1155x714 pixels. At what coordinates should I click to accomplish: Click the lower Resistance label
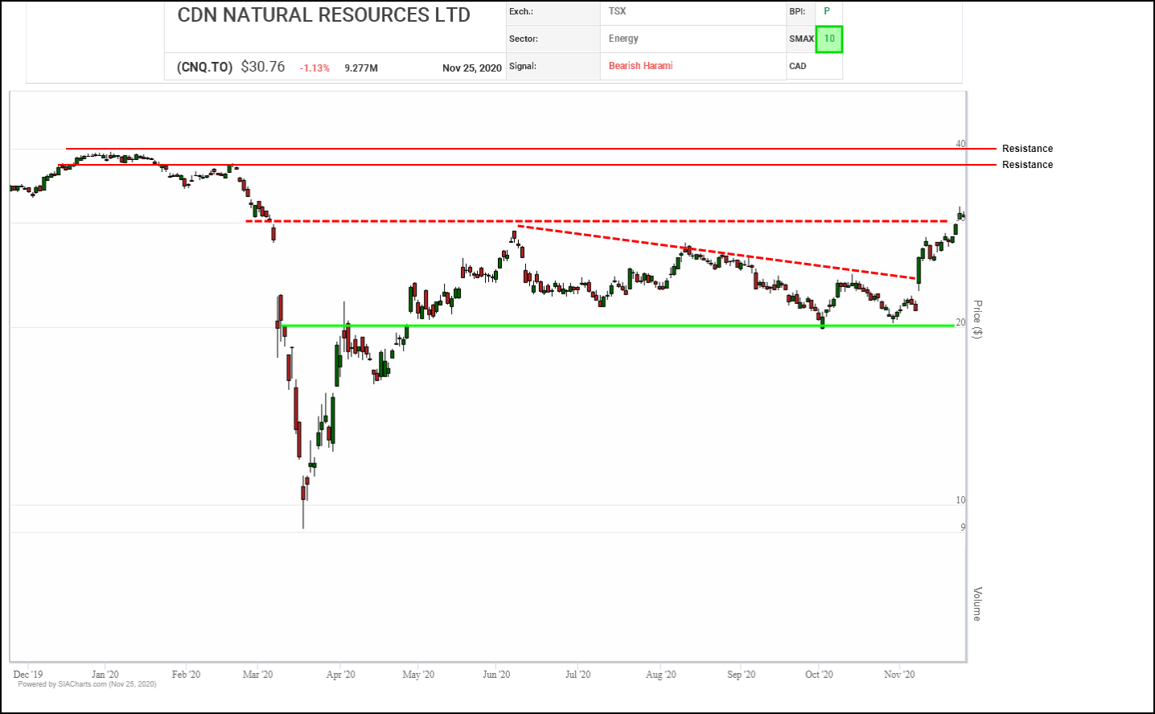pyautogui.click(x=1027, y=165)
